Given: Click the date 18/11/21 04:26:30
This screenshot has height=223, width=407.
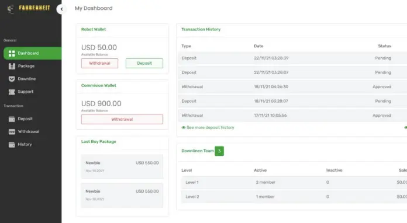Looking at the screenshot, I should 271,87.
